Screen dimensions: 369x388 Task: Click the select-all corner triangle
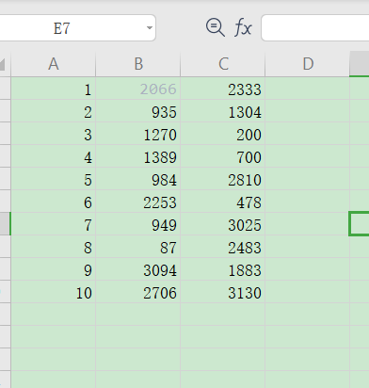[3, 64]
